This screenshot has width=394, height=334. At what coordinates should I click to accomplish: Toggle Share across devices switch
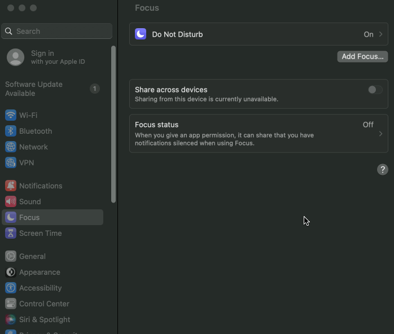[375, 90]
